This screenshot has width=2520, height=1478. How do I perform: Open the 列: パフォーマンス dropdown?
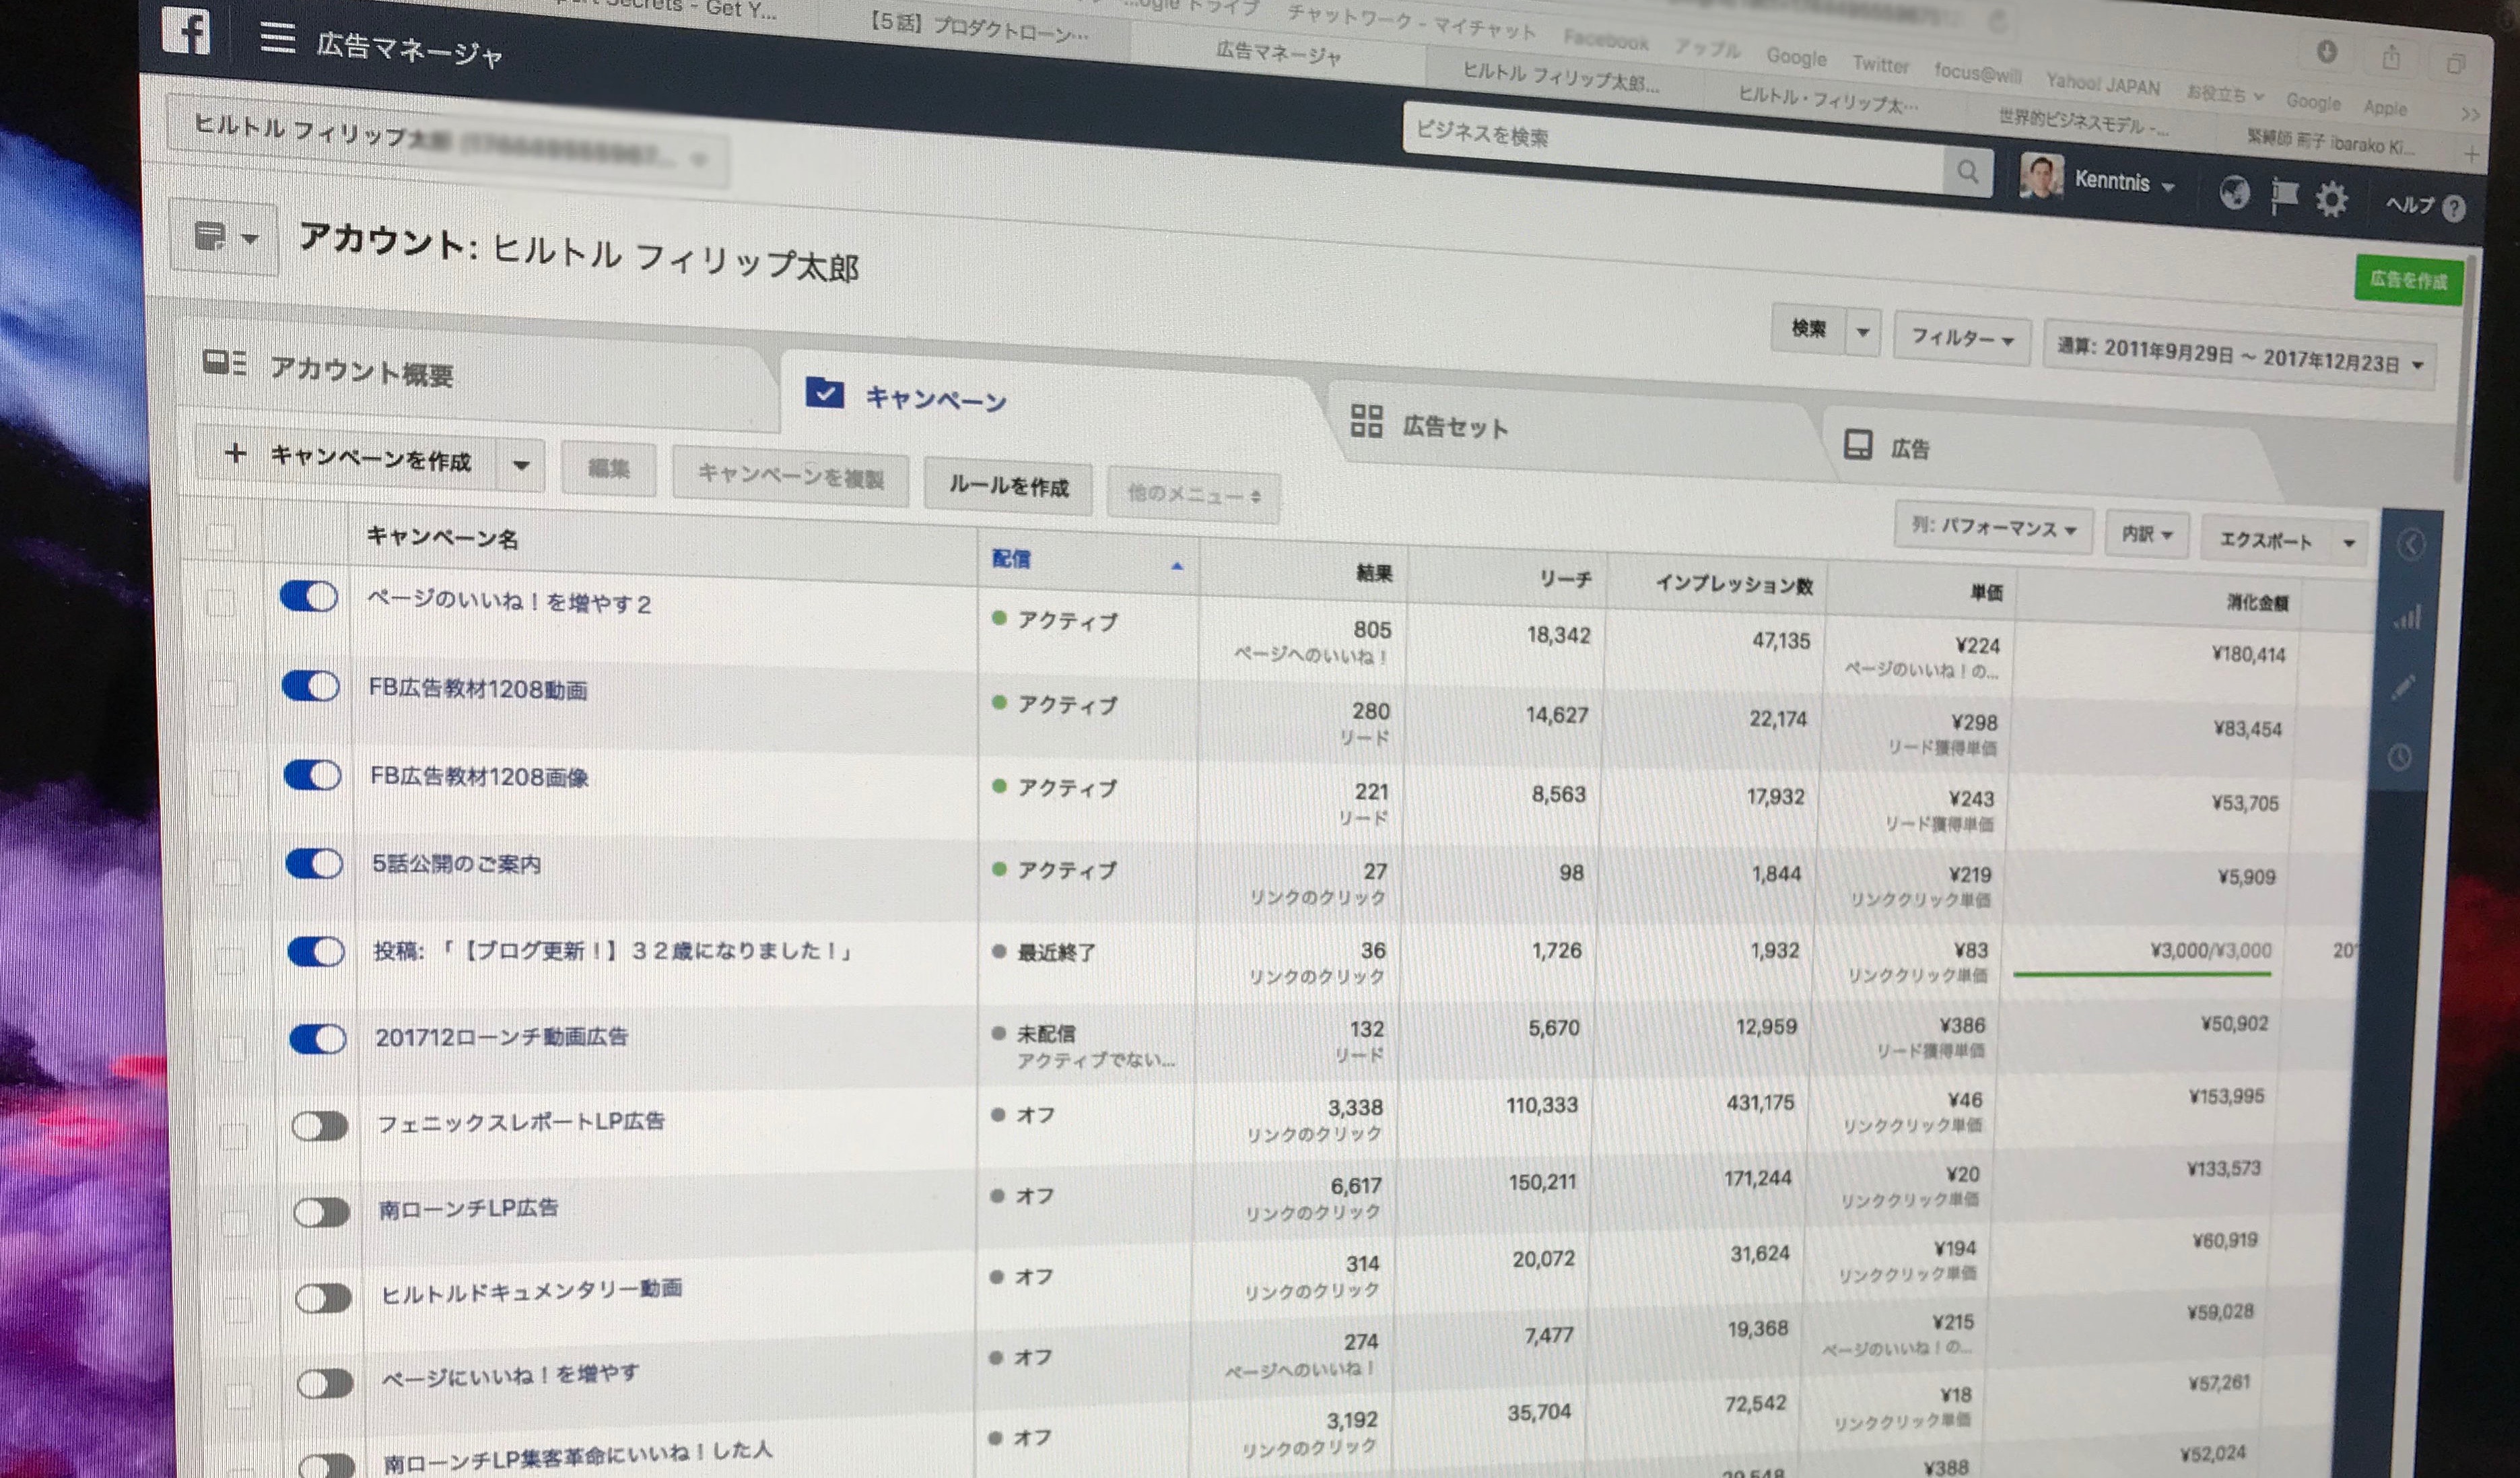[x=1993, y=527]
